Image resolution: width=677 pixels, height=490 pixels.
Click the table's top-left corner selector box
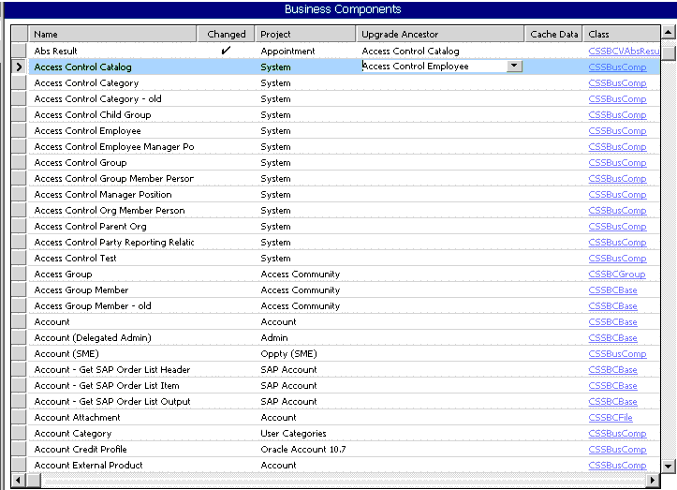(19, 34)
